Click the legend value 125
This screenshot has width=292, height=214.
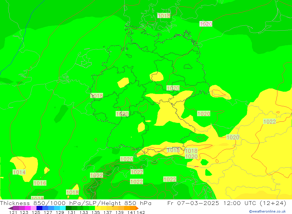tap(36, 212)
